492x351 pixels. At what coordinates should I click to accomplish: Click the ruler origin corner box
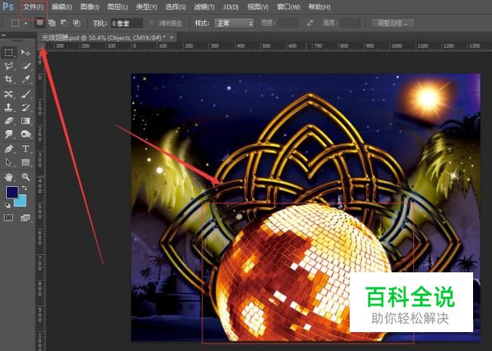[x=41, y=46]
